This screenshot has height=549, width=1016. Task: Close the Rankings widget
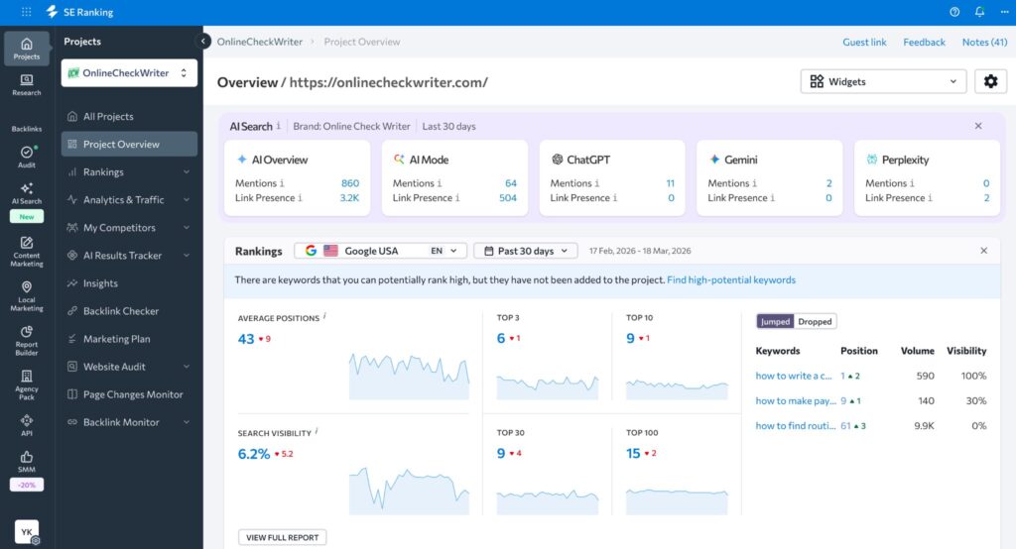point(983,251)
